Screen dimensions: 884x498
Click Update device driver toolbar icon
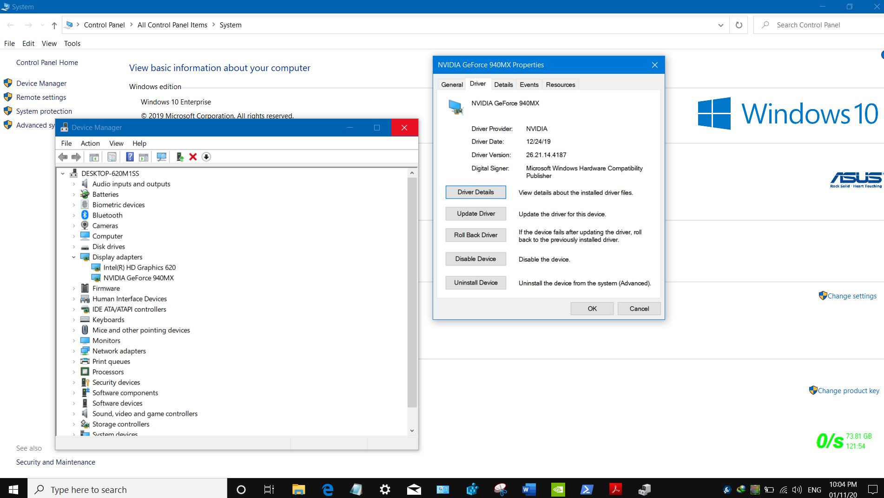(179, 157)
